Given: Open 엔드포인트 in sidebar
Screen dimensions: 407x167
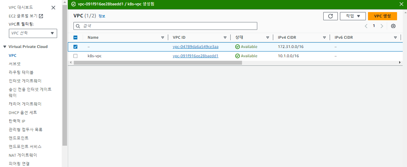Looking at the screenshot, I should pos(18,138).
